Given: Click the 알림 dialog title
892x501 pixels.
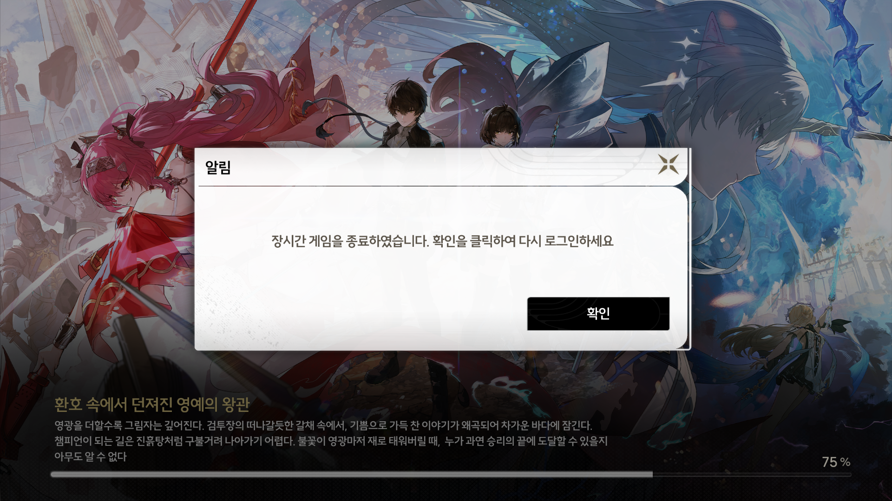Looking at the screenshot, I should 218,167.
